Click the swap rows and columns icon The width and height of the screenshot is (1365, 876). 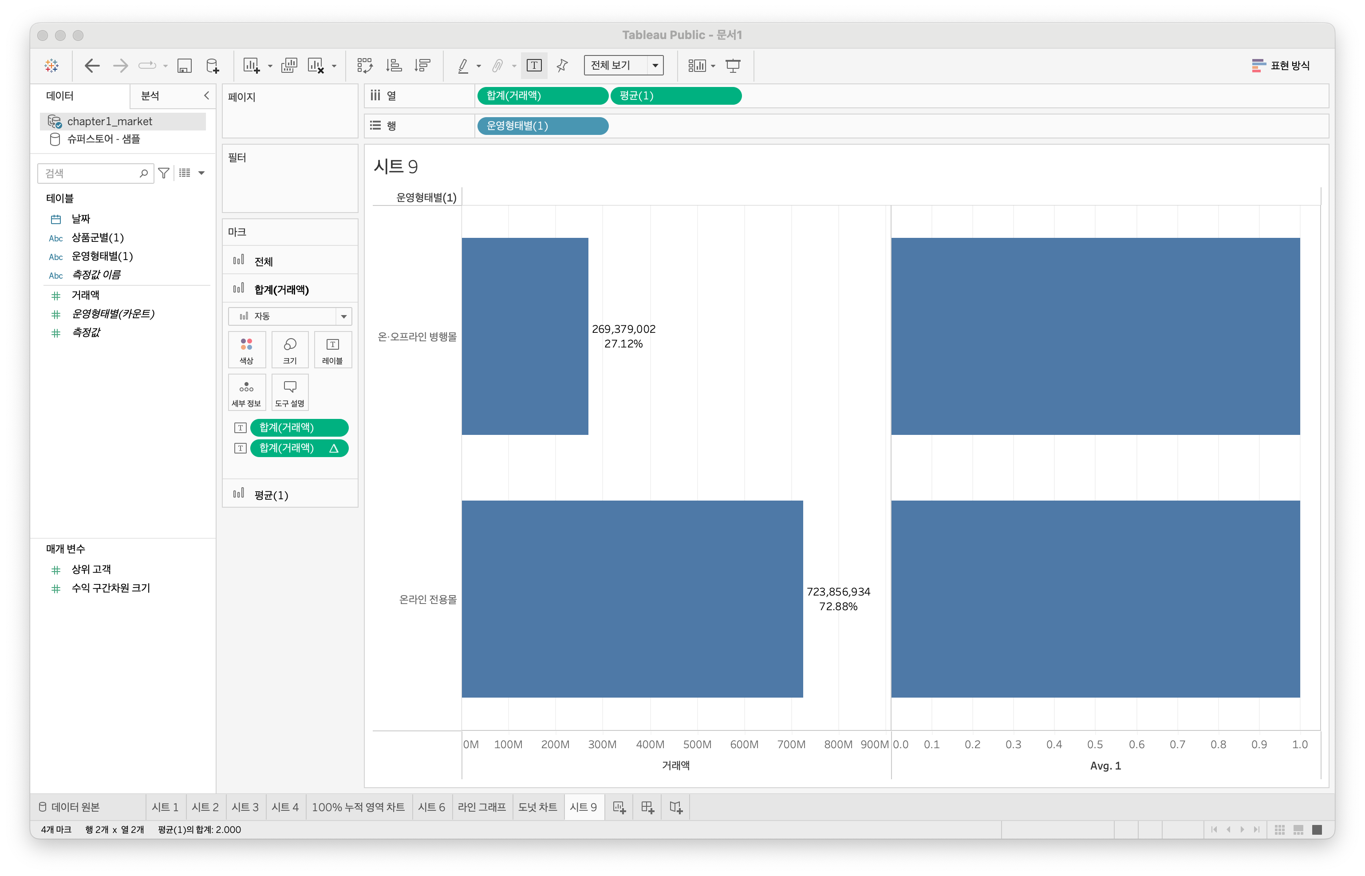point(365,65)
